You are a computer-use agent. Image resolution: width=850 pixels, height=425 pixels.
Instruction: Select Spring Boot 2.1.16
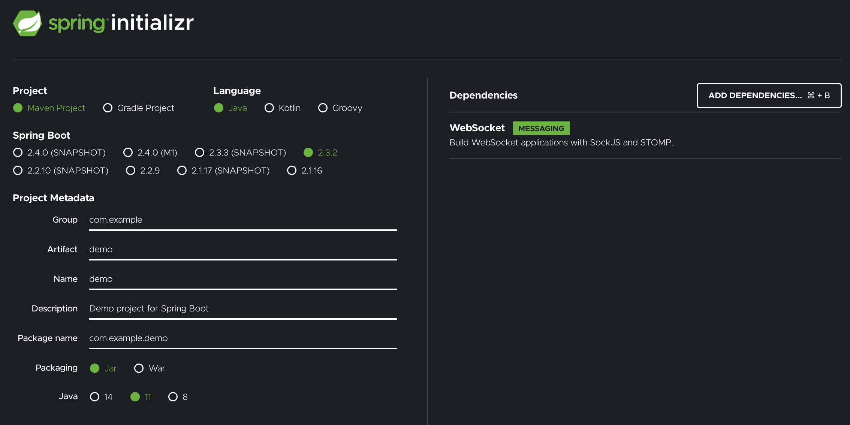tap(292, 171)
